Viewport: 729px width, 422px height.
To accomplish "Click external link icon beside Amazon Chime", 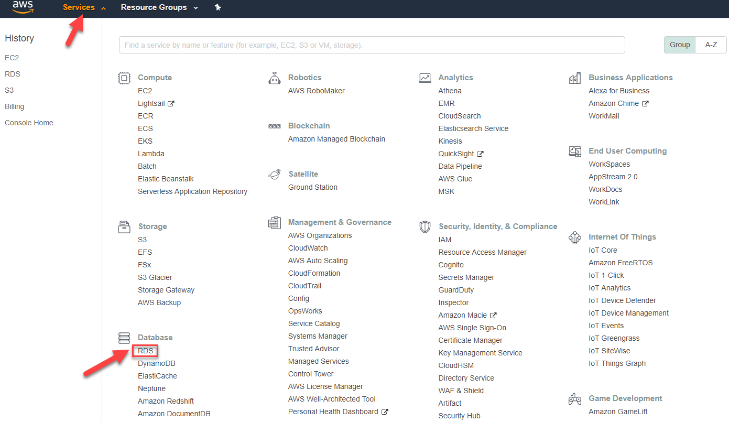I will 645,104.
